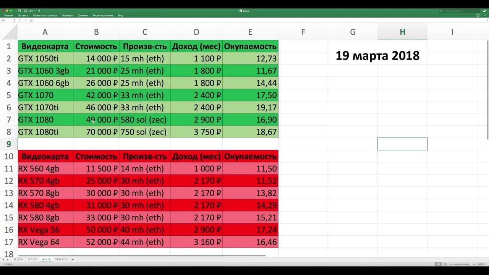The image size is (489, 275).
Task: Click the Redo icon in title bar
Action: (x=39, y=11)
